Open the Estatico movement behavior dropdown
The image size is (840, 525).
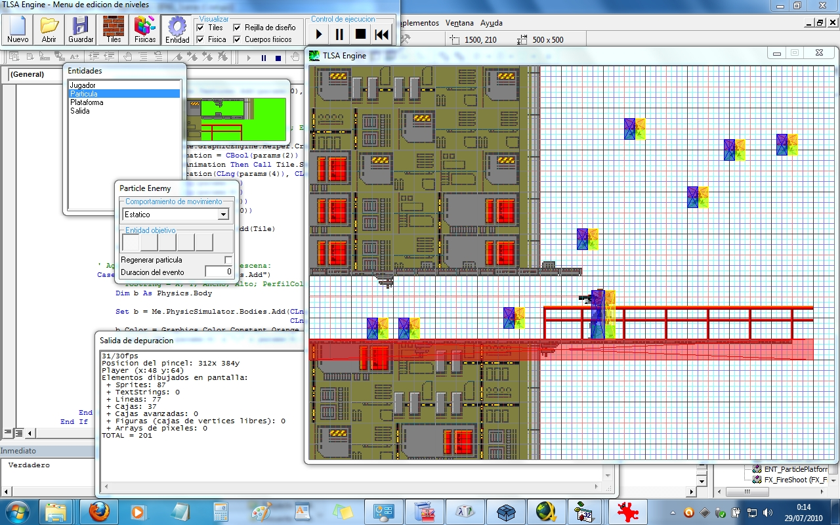[x=223, y=215]
